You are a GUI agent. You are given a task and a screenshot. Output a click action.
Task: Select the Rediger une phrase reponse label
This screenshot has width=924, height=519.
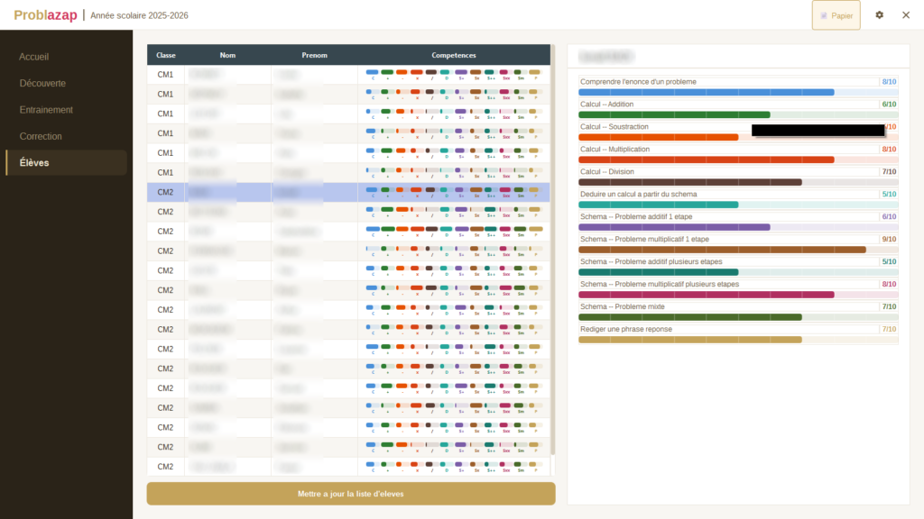(626, 329)
